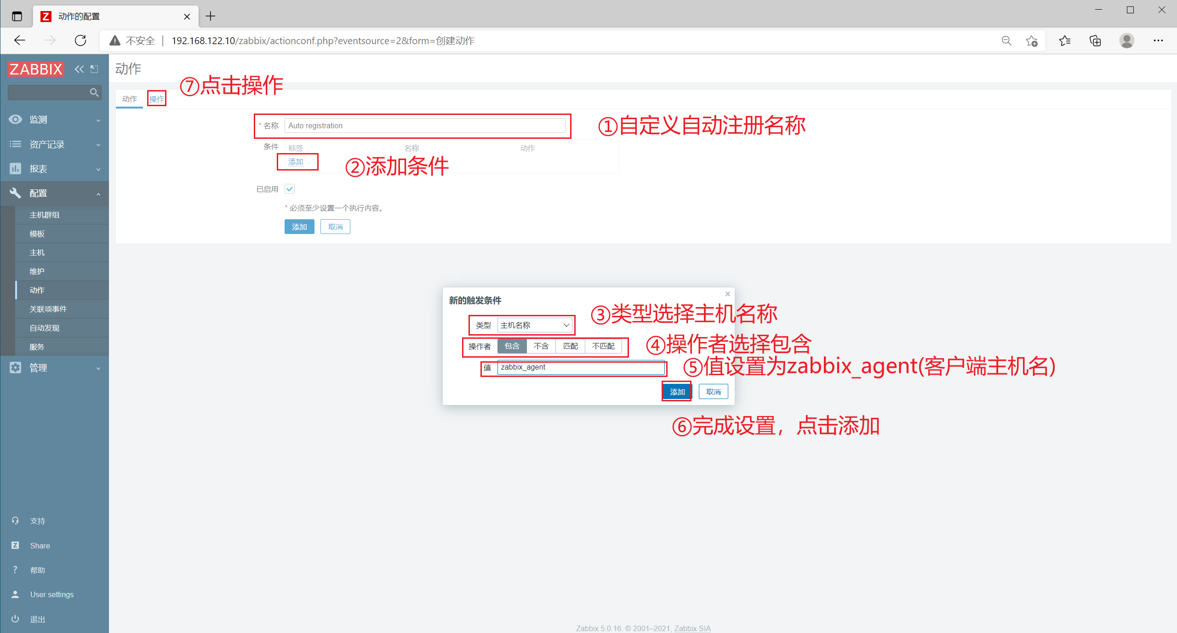Click the Share Z icon

(15, 545)
